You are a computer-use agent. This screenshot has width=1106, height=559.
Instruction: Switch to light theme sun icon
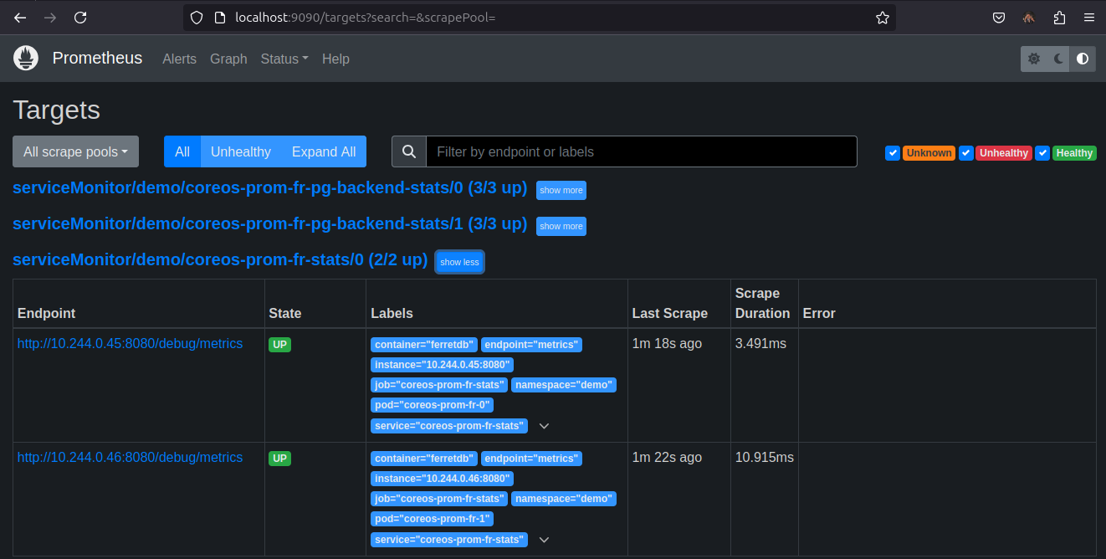click(1034, 59)
